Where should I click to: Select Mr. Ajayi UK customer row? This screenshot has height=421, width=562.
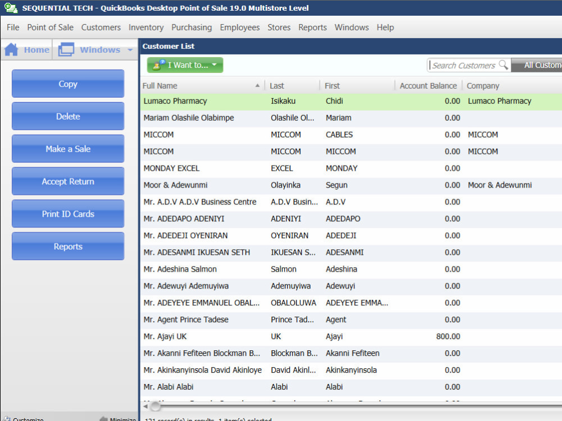[351, 336]
